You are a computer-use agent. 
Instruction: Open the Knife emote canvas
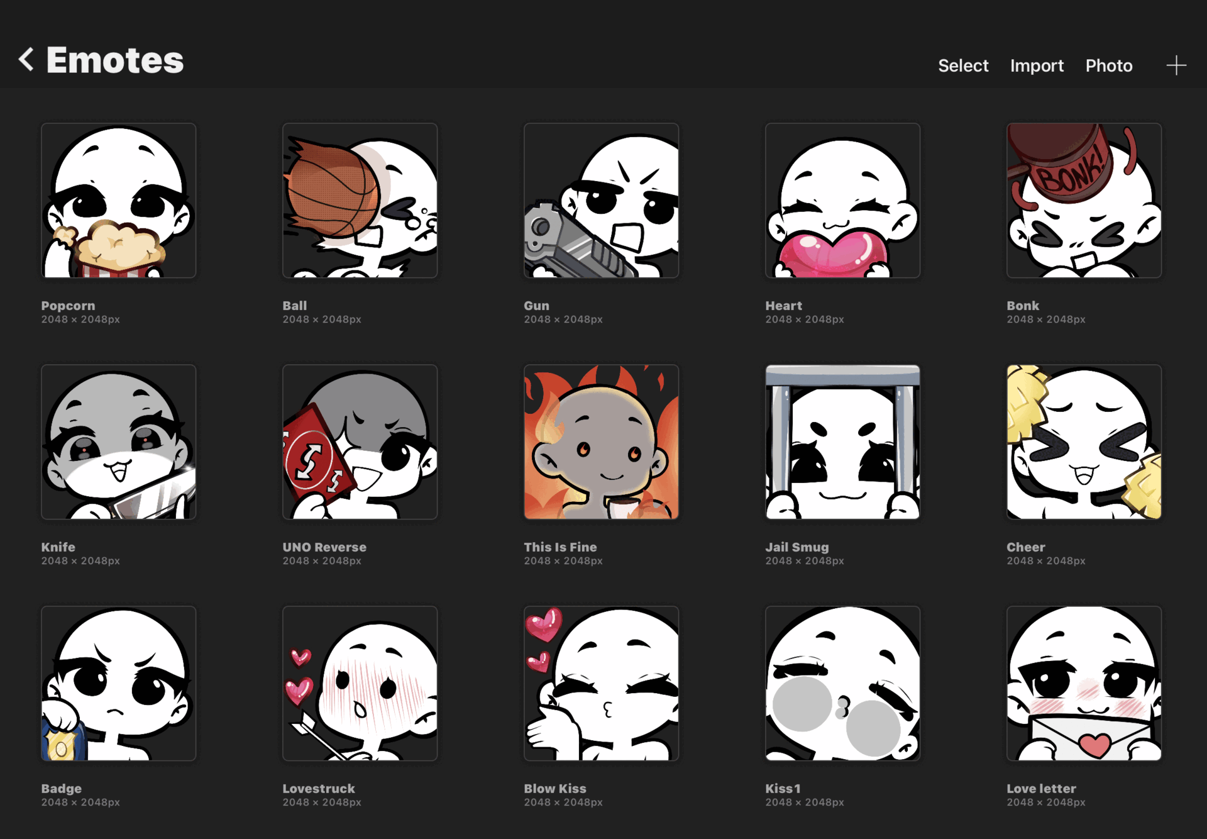point(119,442)
